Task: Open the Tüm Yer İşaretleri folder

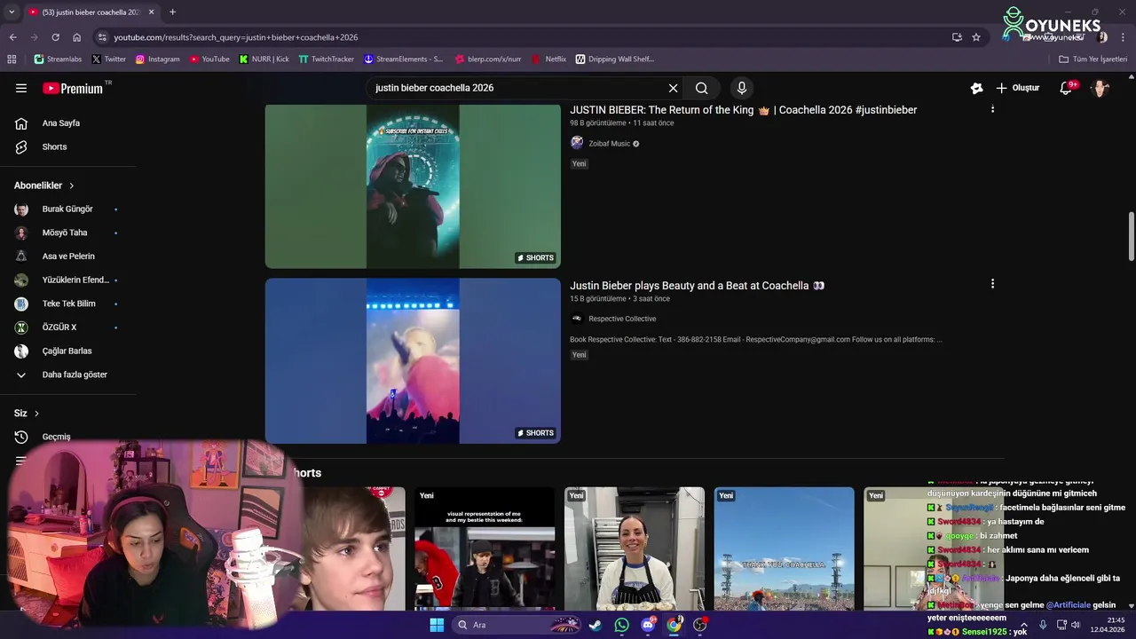Action: [1093, 59]
